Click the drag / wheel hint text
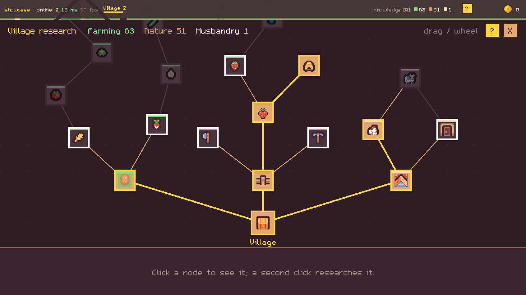This screenshot has width=526, height=295. pyautogui.click(x=451, y=31)
